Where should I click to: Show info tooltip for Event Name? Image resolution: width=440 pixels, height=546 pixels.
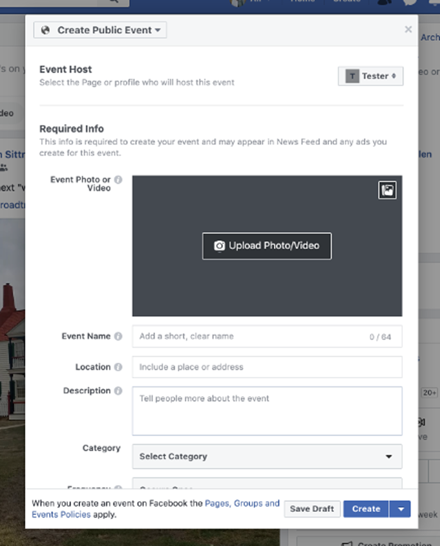tap(118, 336)
